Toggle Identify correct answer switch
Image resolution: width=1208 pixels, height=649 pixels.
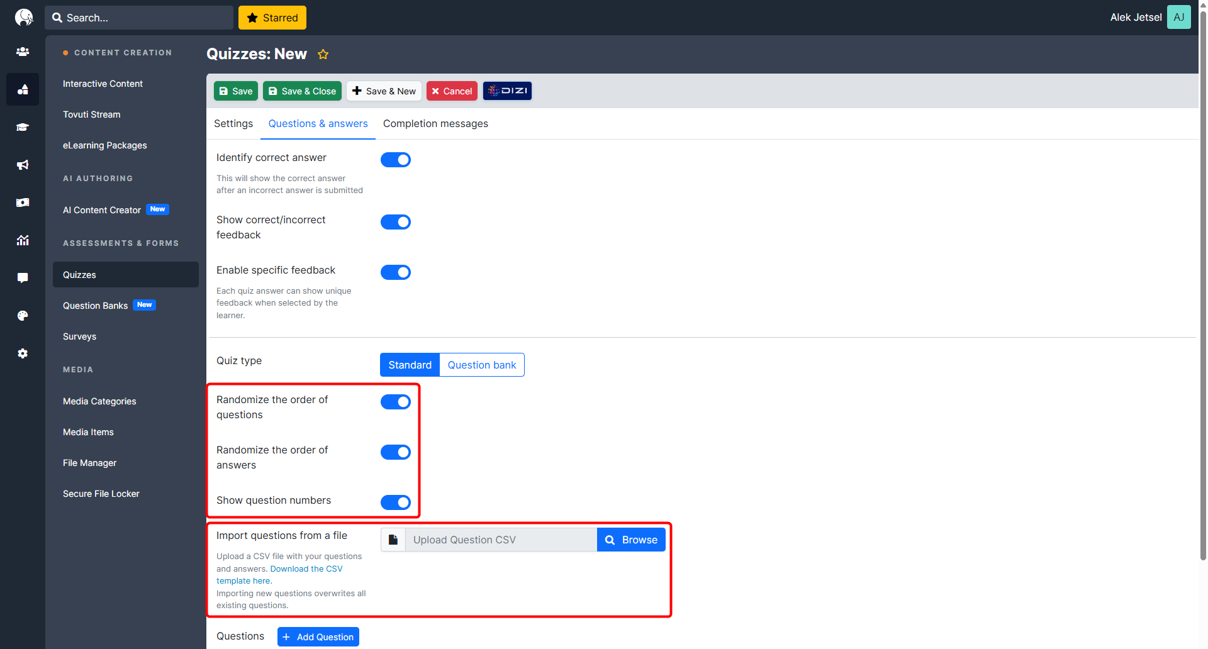click(x=396, y=160)
